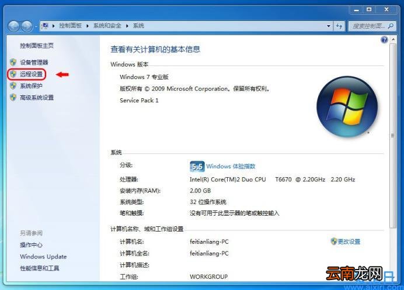Open 远程设置
Screen dimensions: 404x290
[x=31, y=74]
